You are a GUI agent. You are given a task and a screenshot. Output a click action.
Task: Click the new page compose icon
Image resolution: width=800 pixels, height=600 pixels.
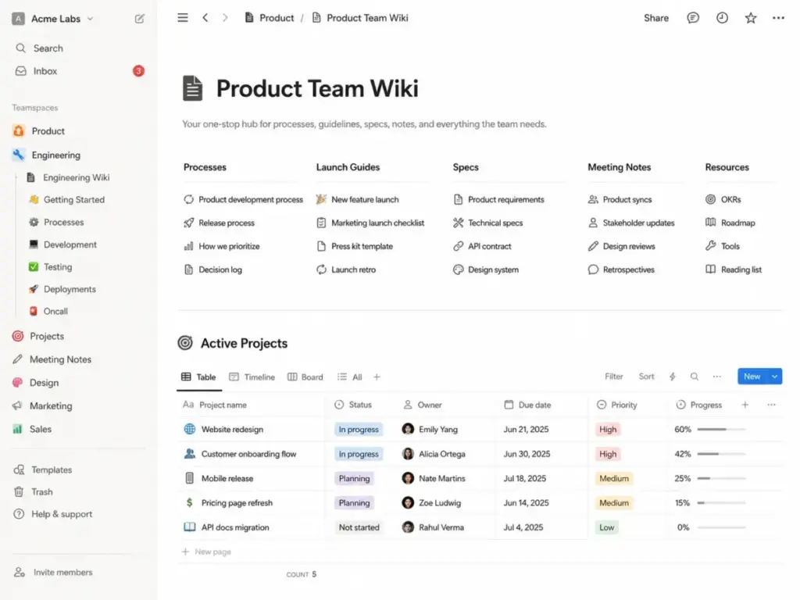pyautogui.click(x=139, y=19)
